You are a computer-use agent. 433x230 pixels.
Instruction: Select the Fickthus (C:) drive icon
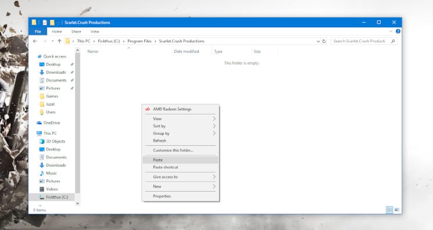(42, 197)
